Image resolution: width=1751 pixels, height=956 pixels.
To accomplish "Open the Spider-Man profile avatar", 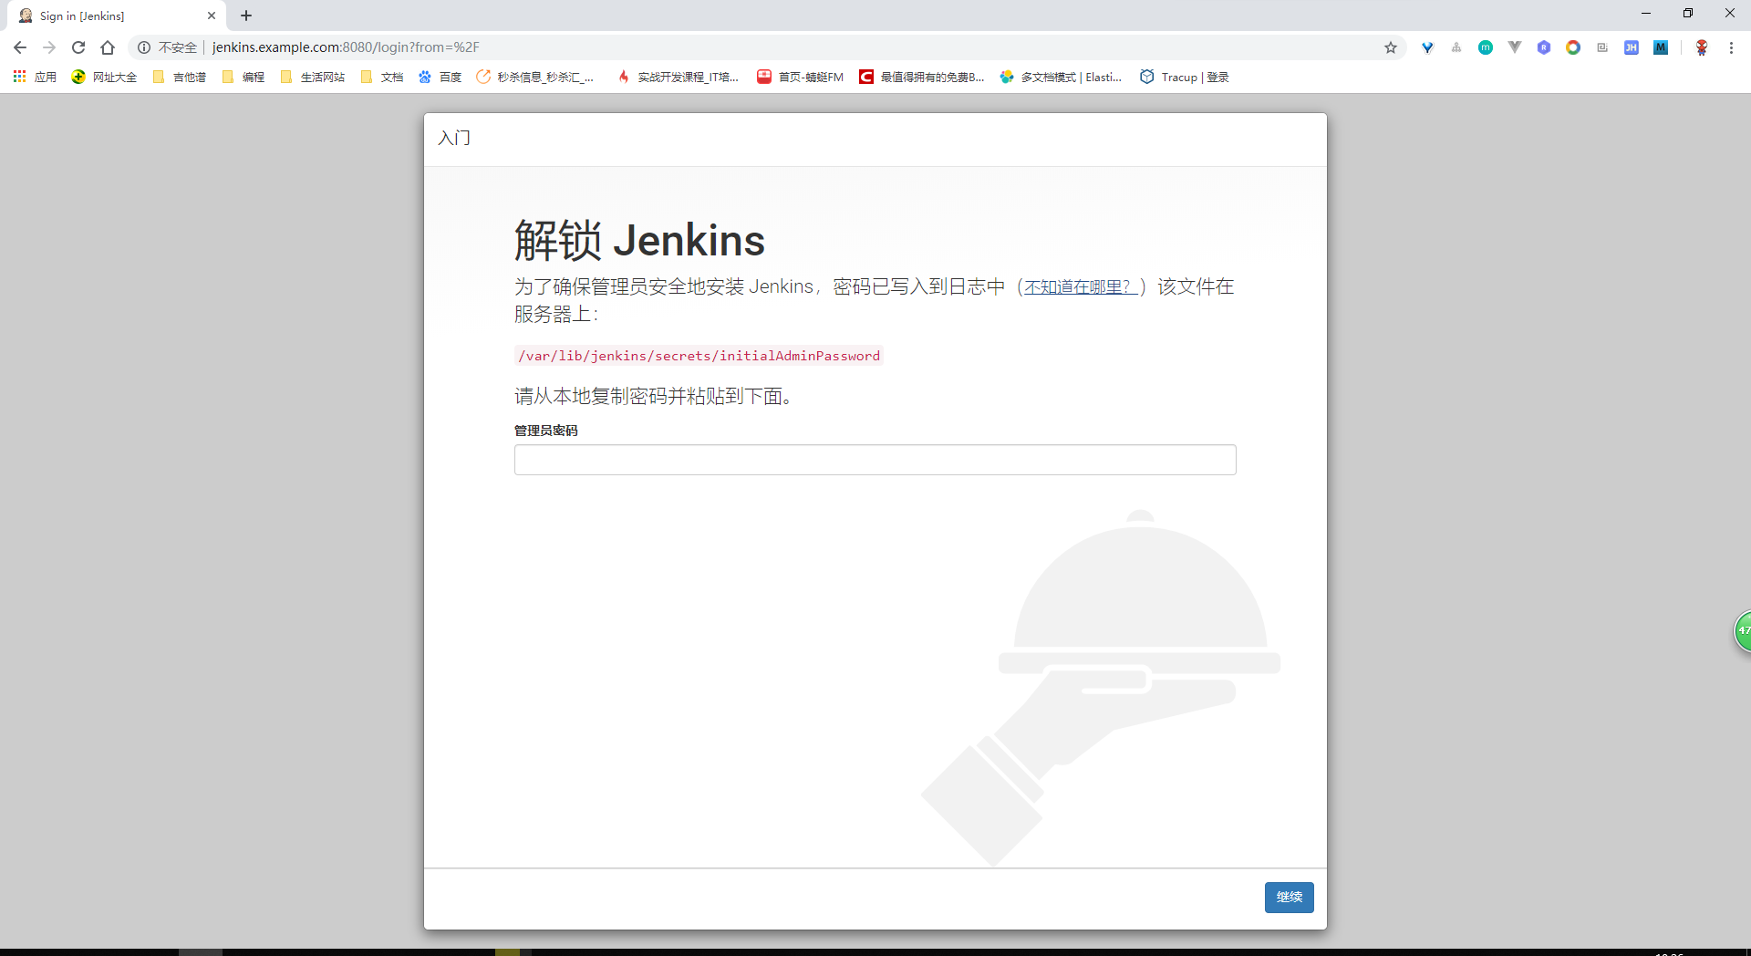I will click(1702, 47).
